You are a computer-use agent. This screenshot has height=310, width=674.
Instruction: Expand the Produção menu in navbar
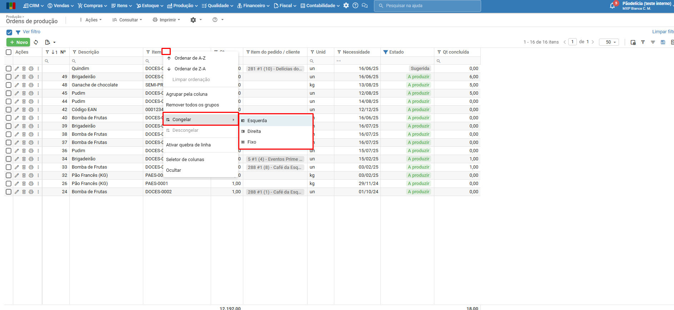(183, 5)
